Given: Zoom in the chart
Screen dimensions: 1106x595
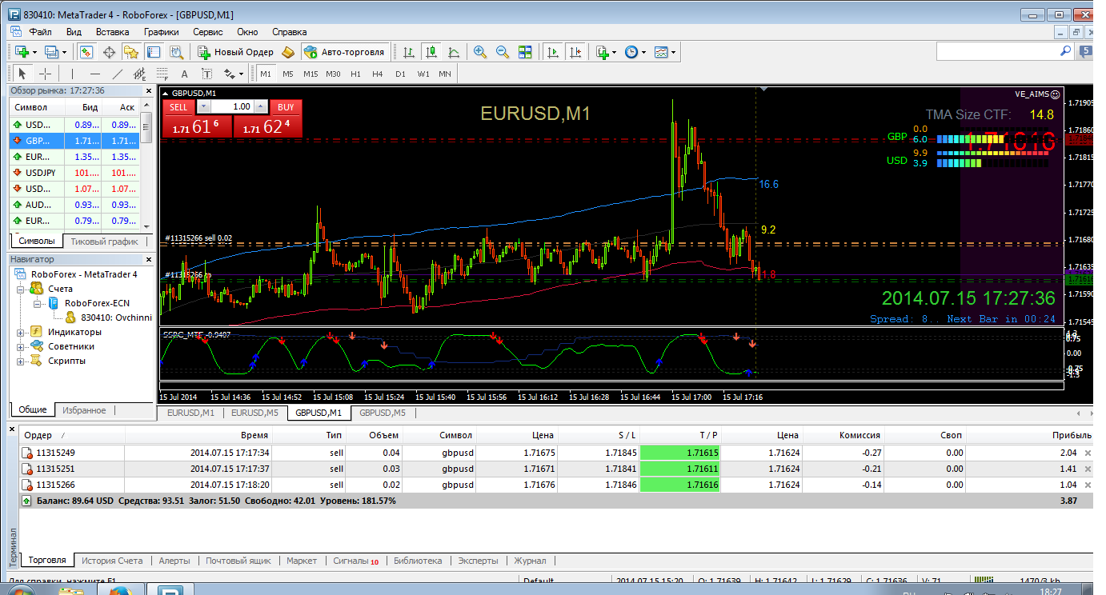Looking at the screenshot, I should coord(480,52).
